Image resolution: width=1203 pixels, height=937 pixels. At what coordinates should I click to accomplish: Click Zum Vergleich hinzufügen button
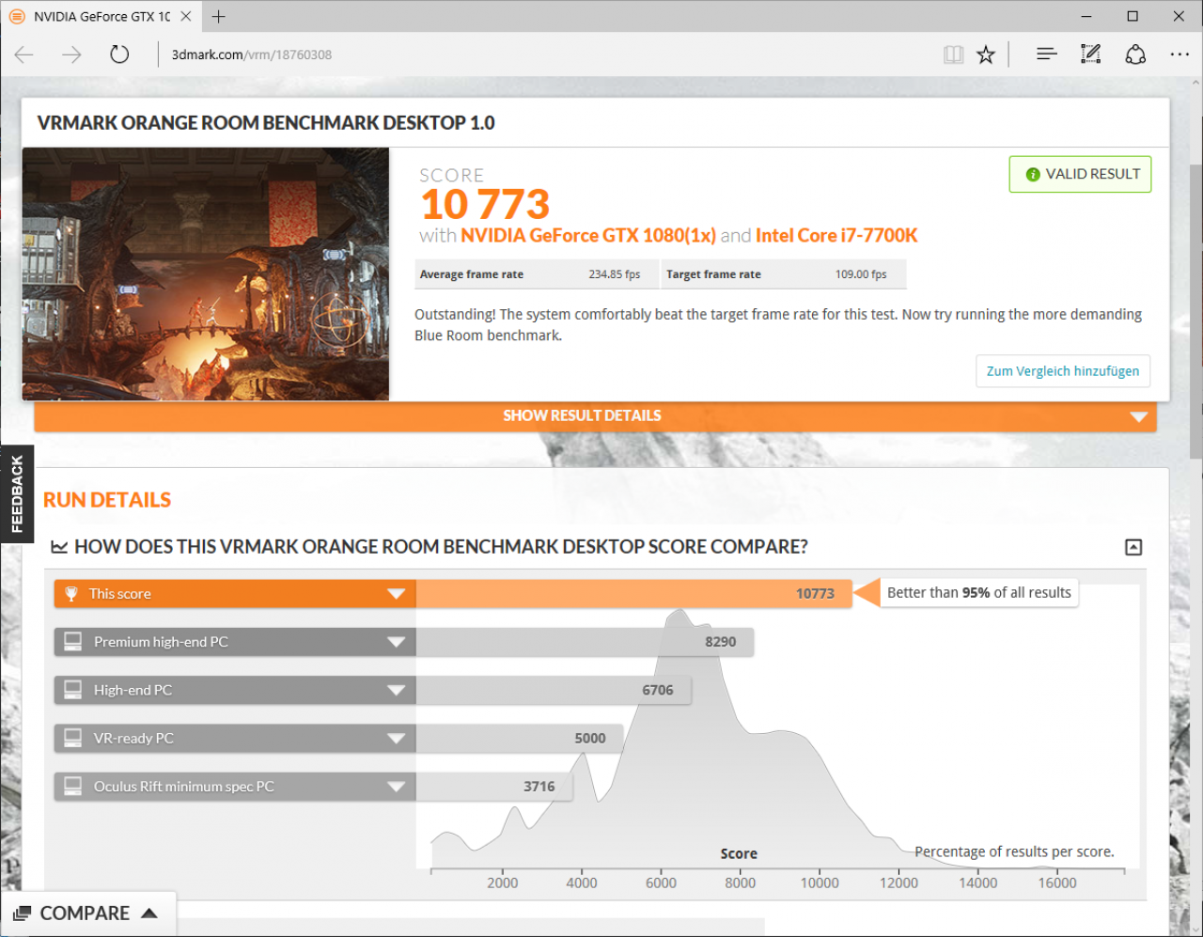1063,371
